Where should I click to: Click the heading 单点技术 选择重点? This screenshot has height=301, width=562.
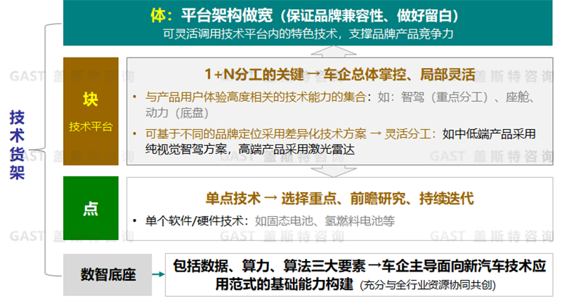pos(341,198)
